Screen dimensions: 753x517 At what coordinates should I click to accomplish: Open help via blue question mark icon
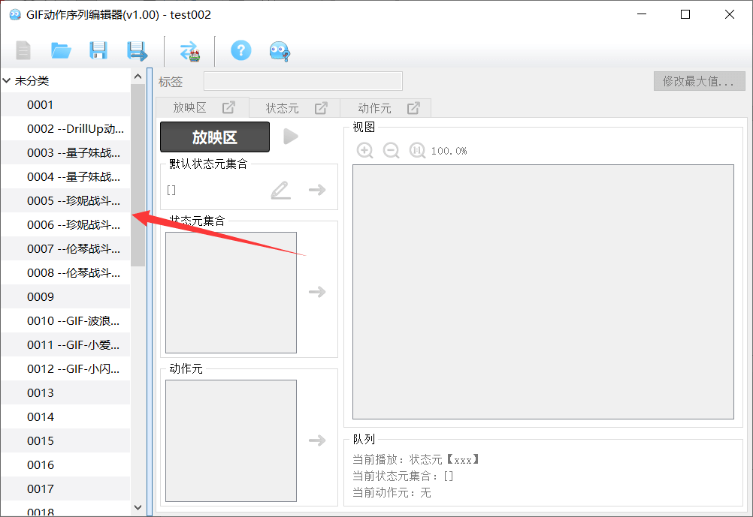[x=240, y=51]
